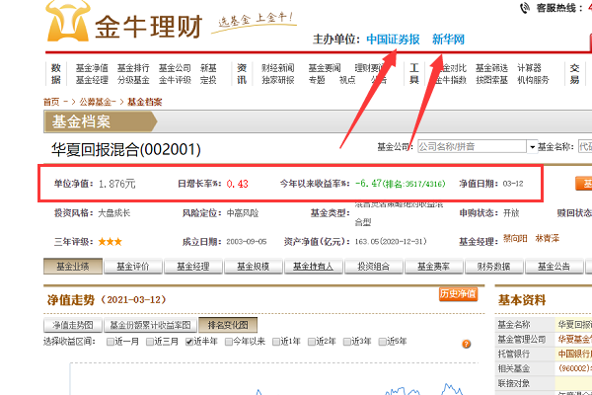Image resolution: width=592 pixels, height=395 pixels.
Task: Open the 基金公司 combo box dropdown arrow
Action: click(x=532, y=147)
